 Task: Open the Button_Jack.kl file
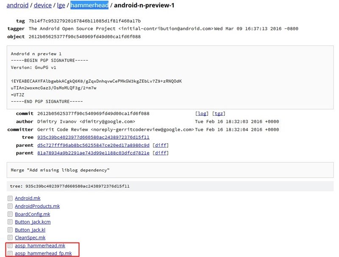(30, 230)
